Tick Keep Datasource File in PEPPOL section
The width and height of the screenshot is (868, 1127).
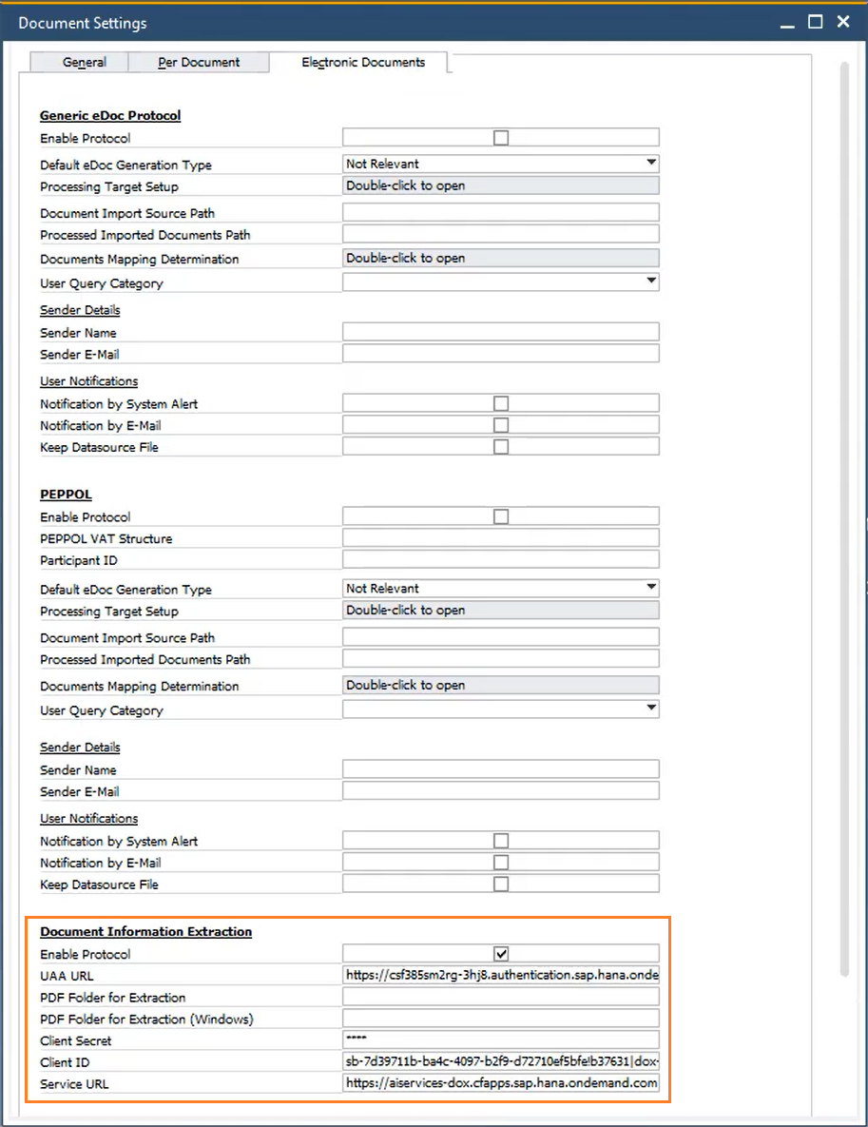coord(501,884)
